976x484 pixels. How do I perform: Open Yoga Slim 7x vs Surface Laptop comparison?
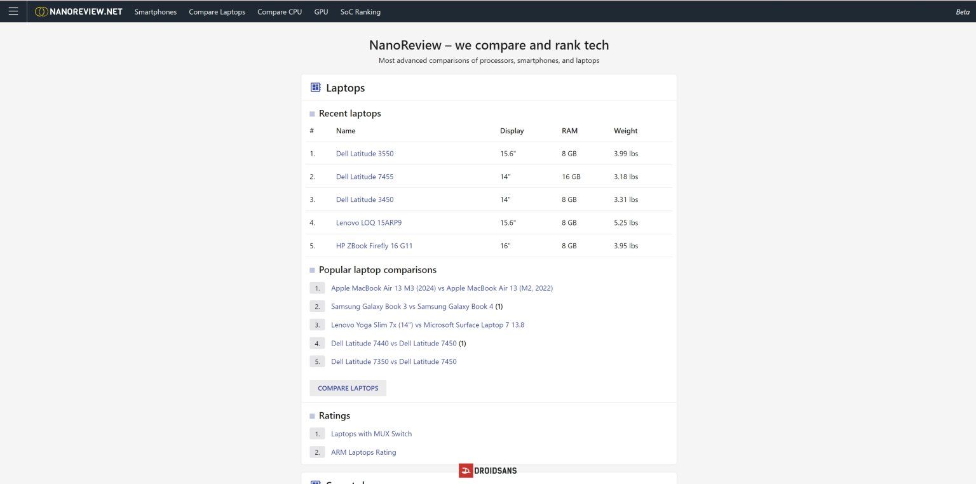pyautogui.click(x=428, y=325)
